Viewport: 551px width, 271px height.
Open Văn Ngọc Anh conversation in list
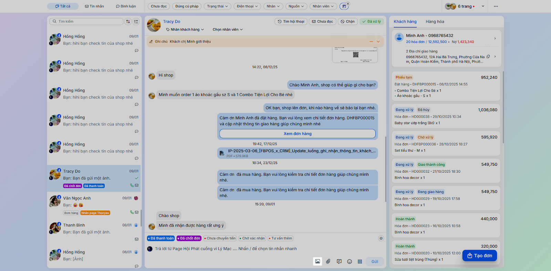tap(94, 205)
